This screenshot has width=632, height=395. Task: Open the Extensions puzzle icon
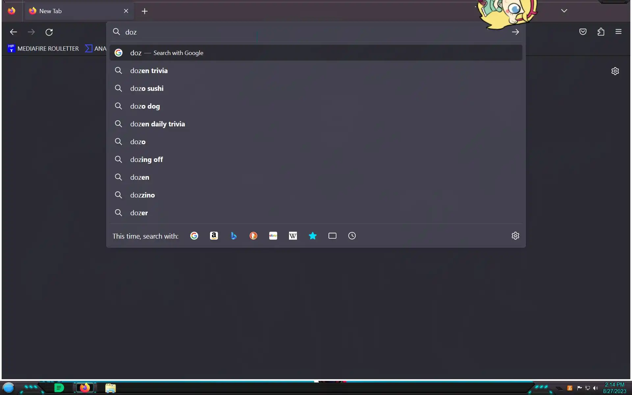[x=601, y=32]
